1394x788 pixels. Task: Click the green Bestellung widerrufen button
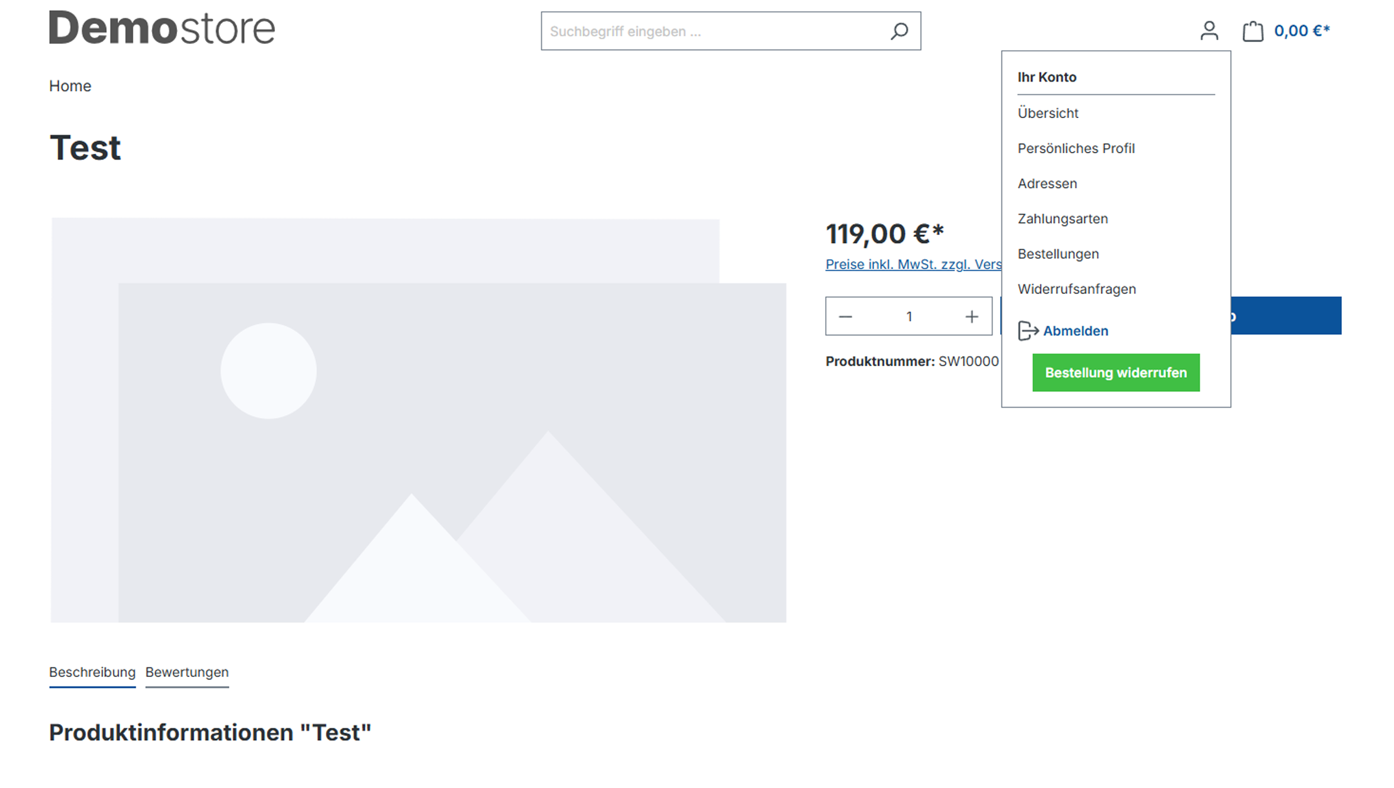click(x=1116, y=372)
